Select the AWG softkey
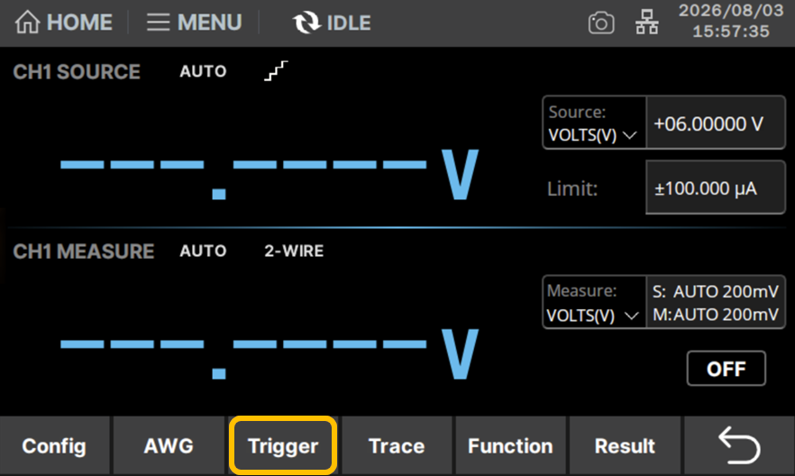This screenshot has height=476, width=795. (169, 446)
